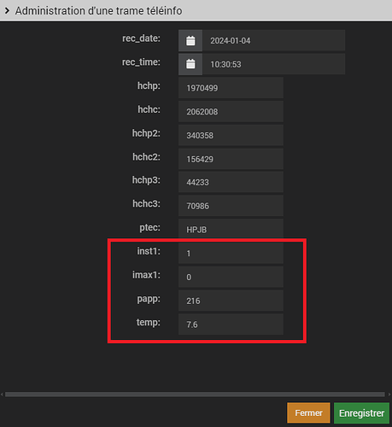Focus the temp field with 7.6

[x=231, y=325]
